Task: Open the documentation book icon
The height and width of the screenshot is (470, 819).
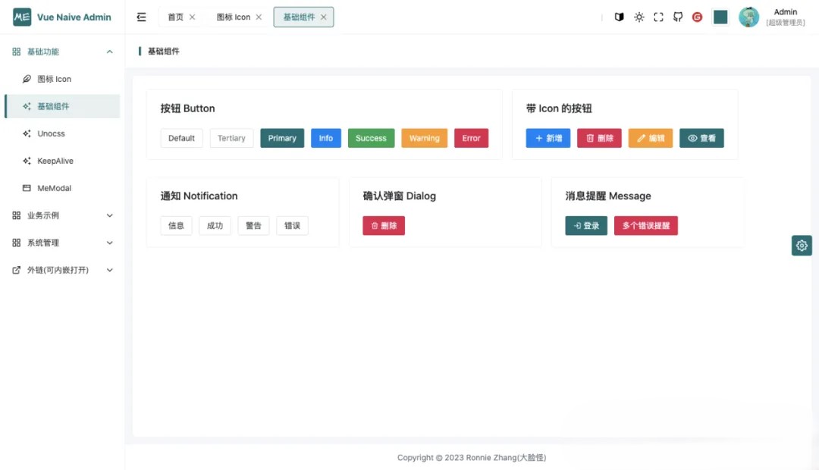Action: click(619, 17)
